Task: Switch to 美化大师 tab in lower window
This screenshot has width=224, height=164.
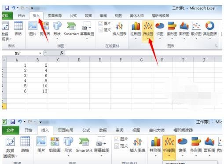Action: [157, 130]
